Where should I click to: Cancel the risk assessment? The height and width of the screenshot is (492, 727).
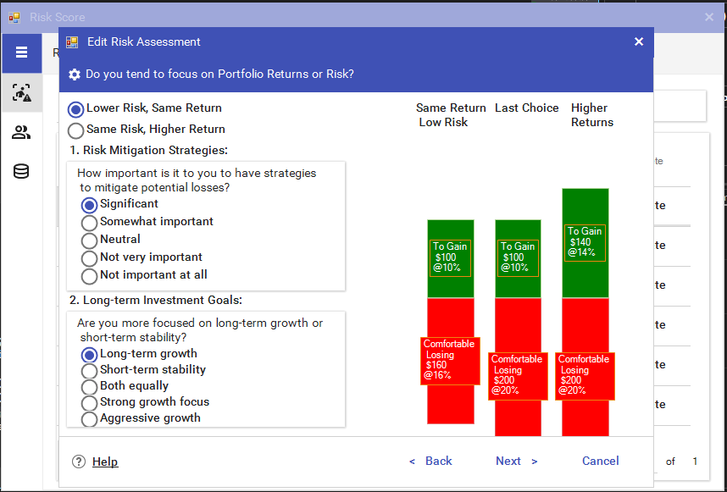click(601, 461)
